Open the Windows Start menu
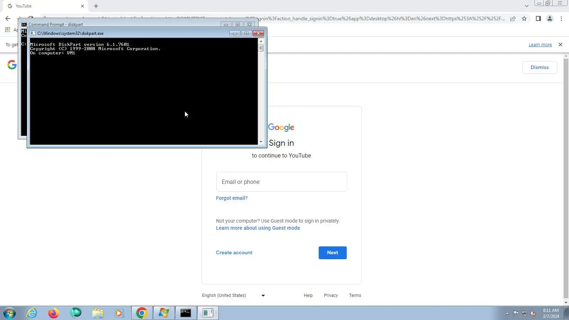Screen dimensions: 569x320 pyautogui.click(x=10, y=313)
